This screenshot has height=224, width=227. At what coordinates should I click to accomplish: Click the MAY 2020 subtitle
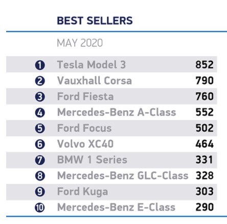click(80, 43)
